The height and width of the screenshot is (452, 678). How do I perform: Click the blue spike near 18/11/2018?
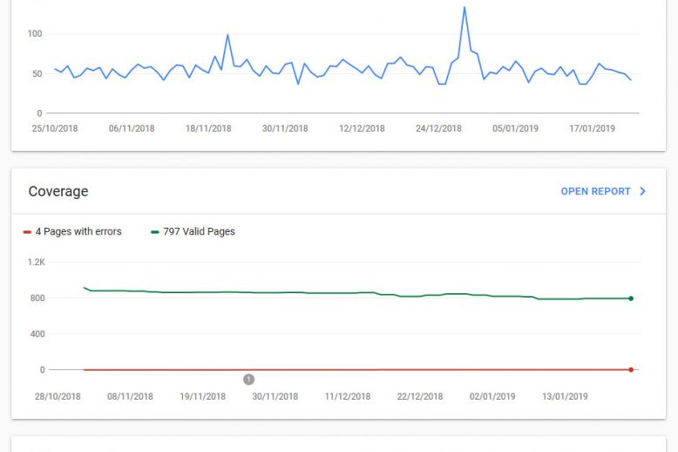click(227, 36)
